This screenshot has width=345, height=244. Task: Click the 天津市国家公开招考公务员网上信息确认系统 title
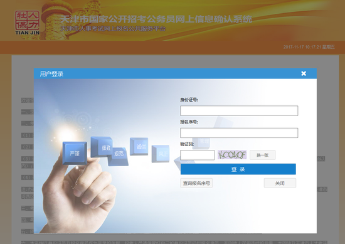(156, 19)
